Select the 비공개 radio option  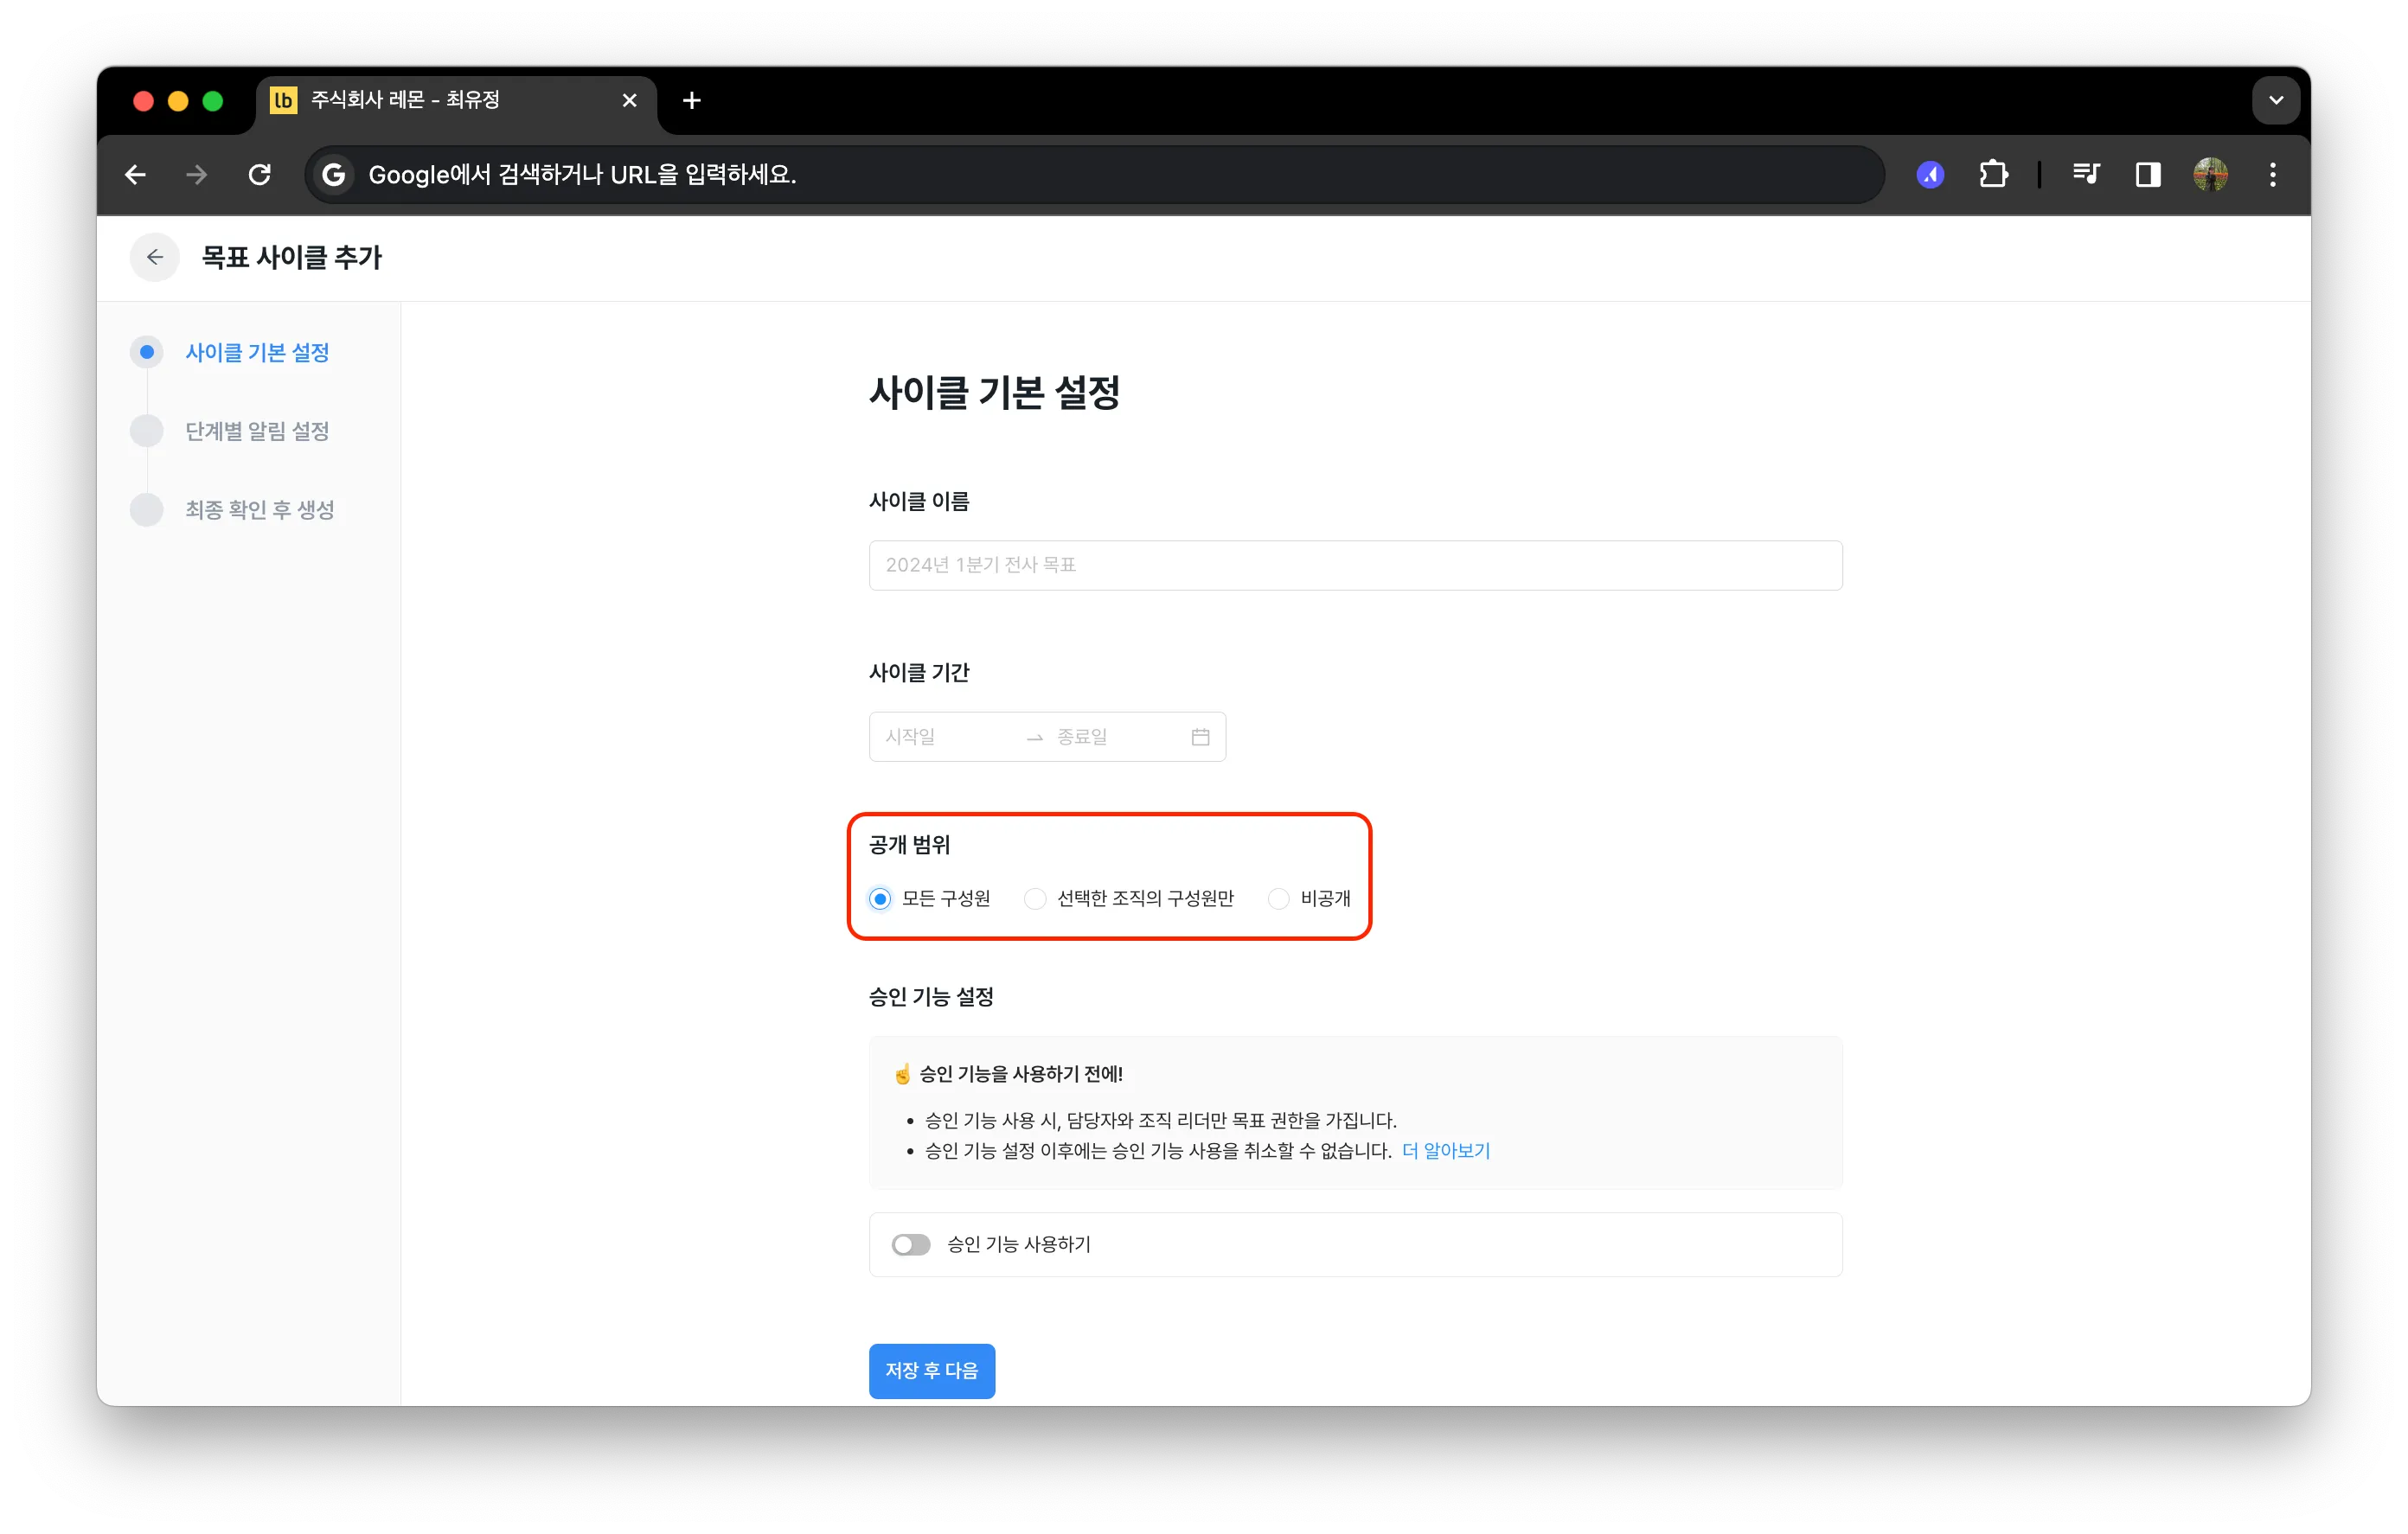(1279, 899)
